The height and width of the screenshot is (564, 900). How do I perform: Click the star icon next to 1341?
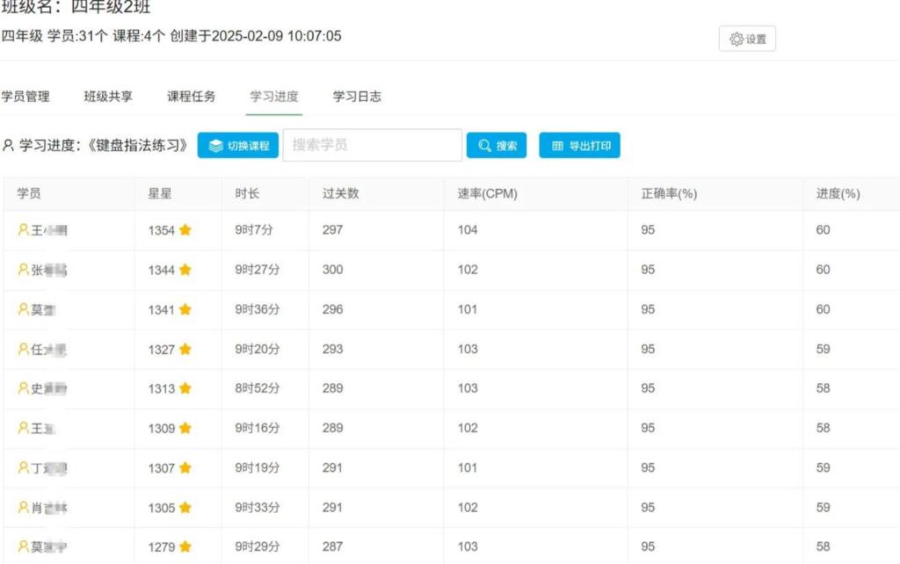coord(185,310)
